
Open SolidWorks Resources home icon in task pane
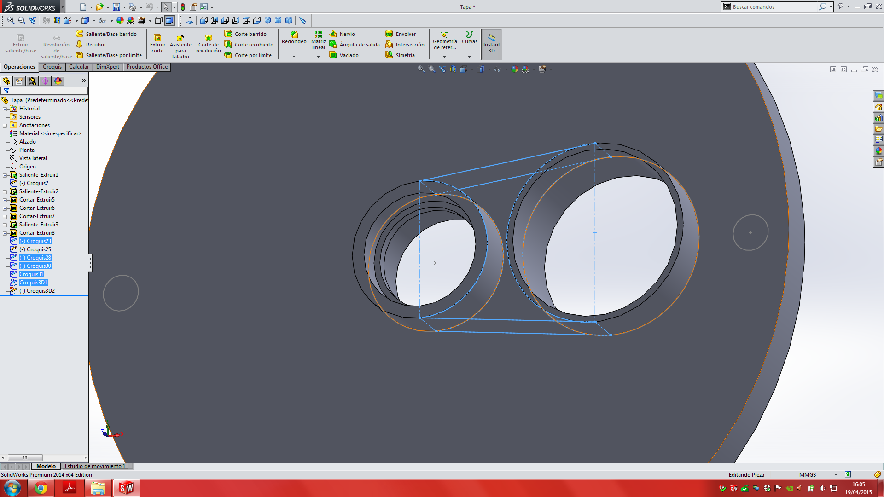tap(878, 107)
